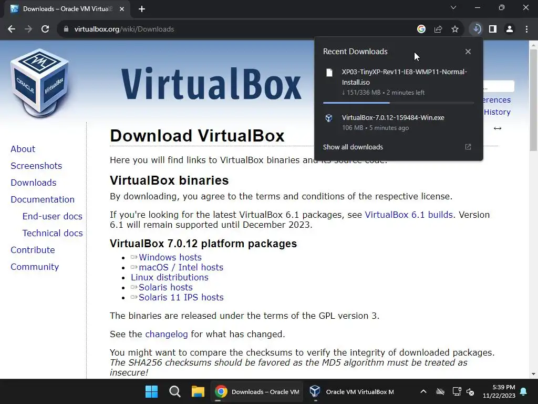Open Windows Search from the taskbar
Screen dimensions: 538x404
point(174,391)
